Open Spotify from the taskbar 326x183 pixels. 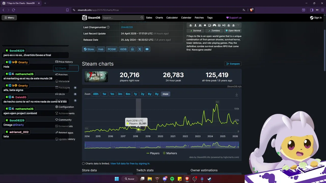pyautogui.click(x=172, y=179)
